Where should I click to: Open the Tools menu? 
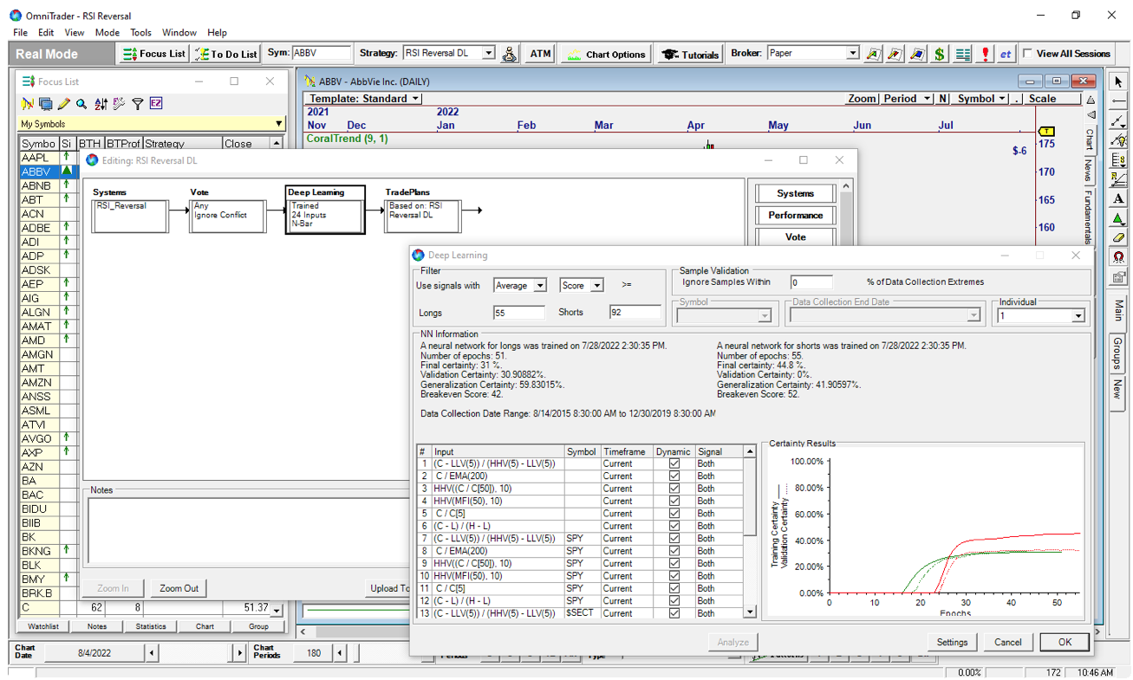click(x=140, y=32)
